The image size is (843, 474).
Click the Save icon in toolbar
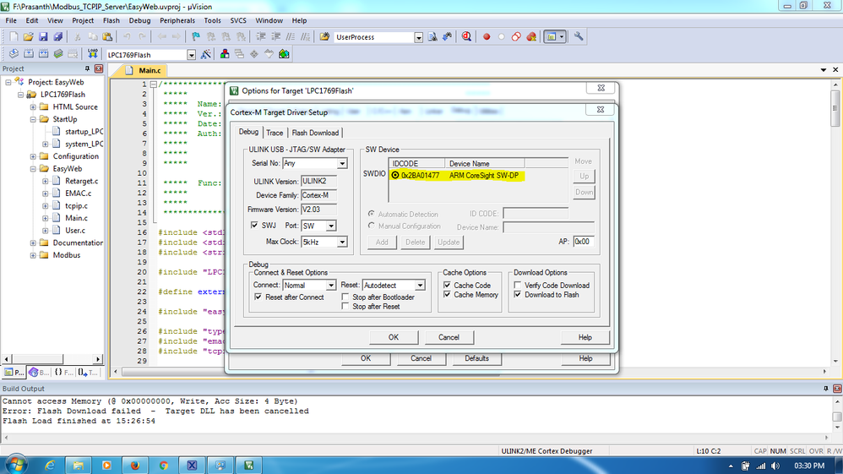tap(43, 36)
